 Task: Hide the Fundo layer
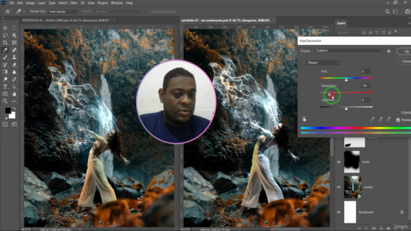coord(338,162)
